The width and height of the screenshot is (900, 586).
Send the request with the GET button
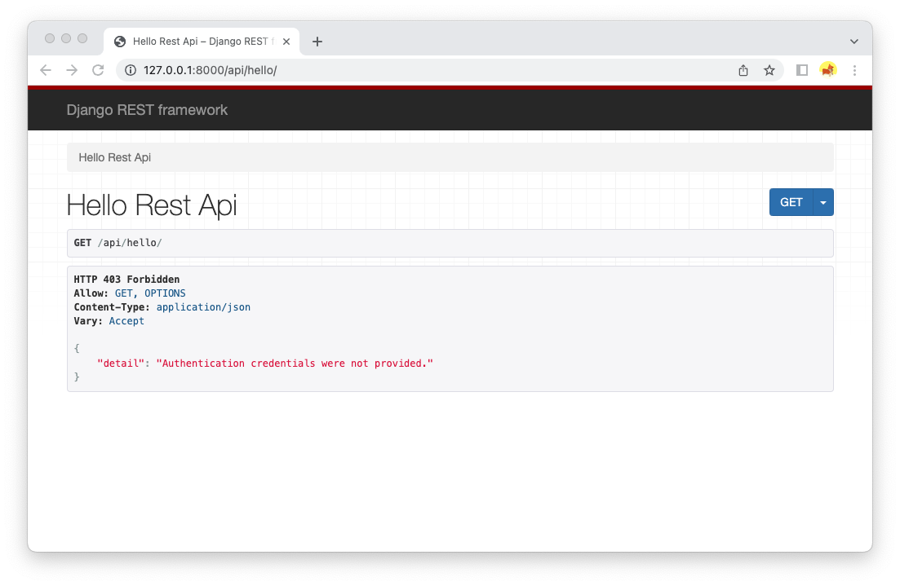point(788,202)
